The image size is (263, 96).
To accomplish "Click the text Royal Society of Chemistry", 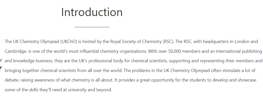I will point(136,41).
